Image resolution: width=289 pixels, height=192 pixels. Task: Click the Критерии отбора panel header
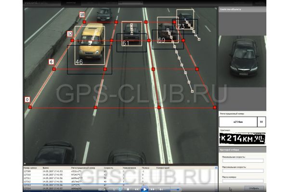pyautogui.click(x=242, y=150)
